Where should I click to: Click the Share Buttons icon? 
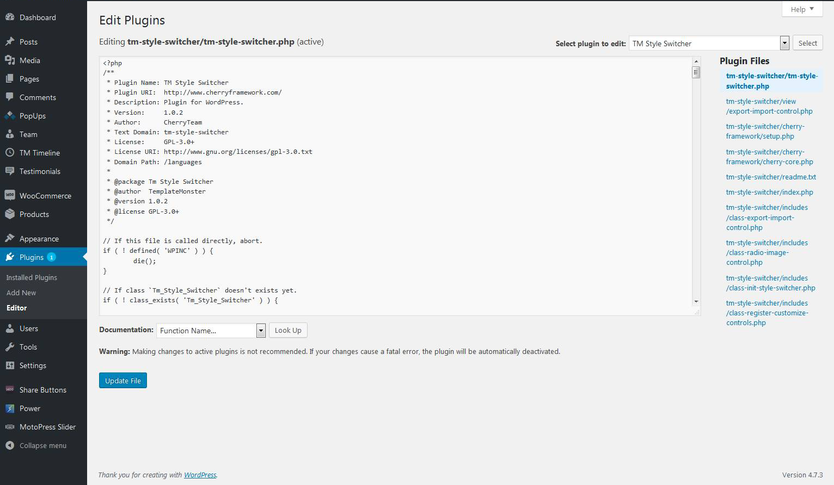tap(10, 390)
